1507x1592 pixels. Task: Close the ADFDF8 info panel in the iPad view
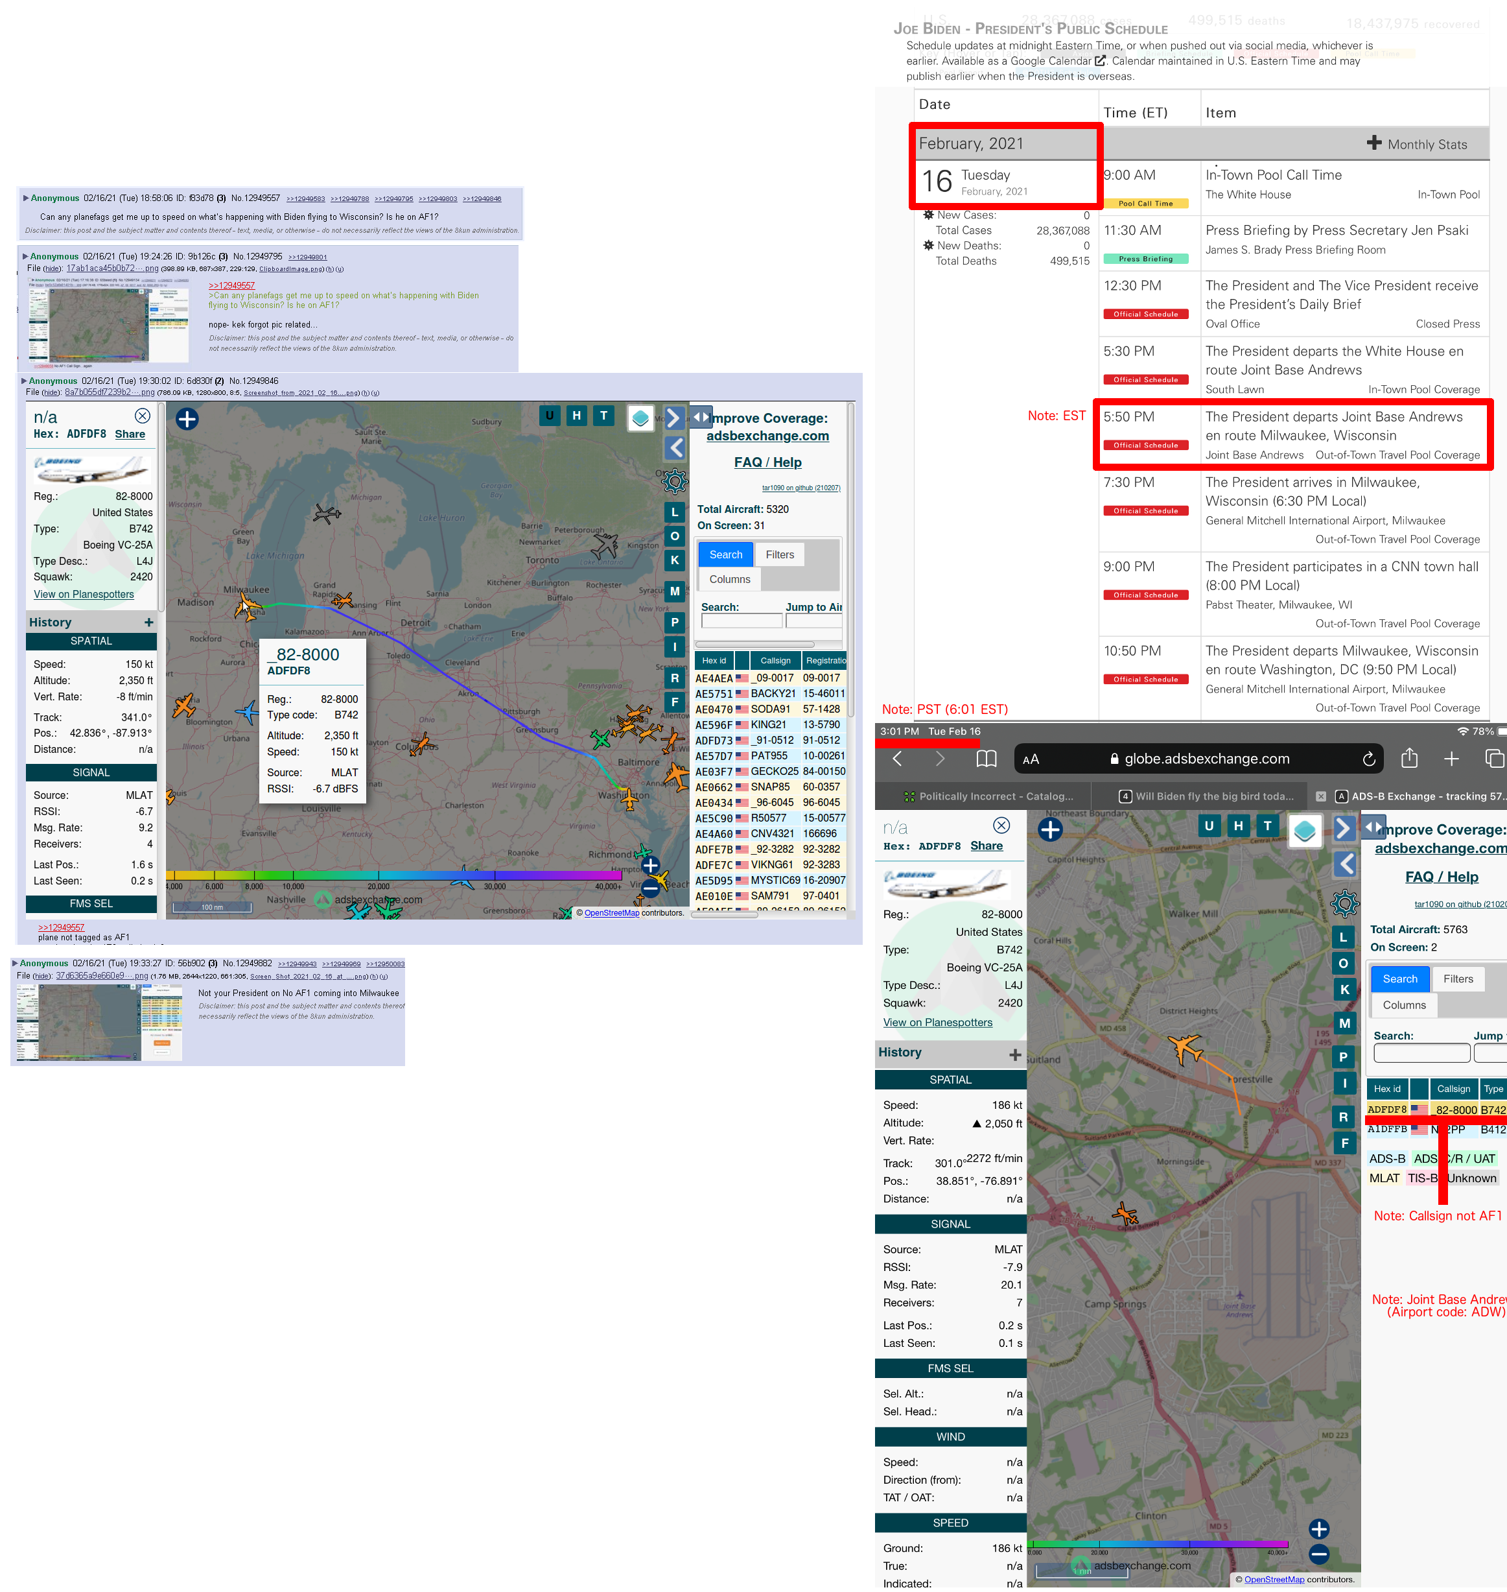point(1001,824)
